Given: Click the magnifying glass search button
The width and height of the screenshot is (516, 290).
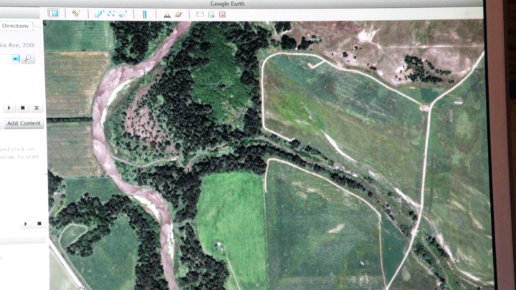Looking at the screenshot, I should click(28, 59).
